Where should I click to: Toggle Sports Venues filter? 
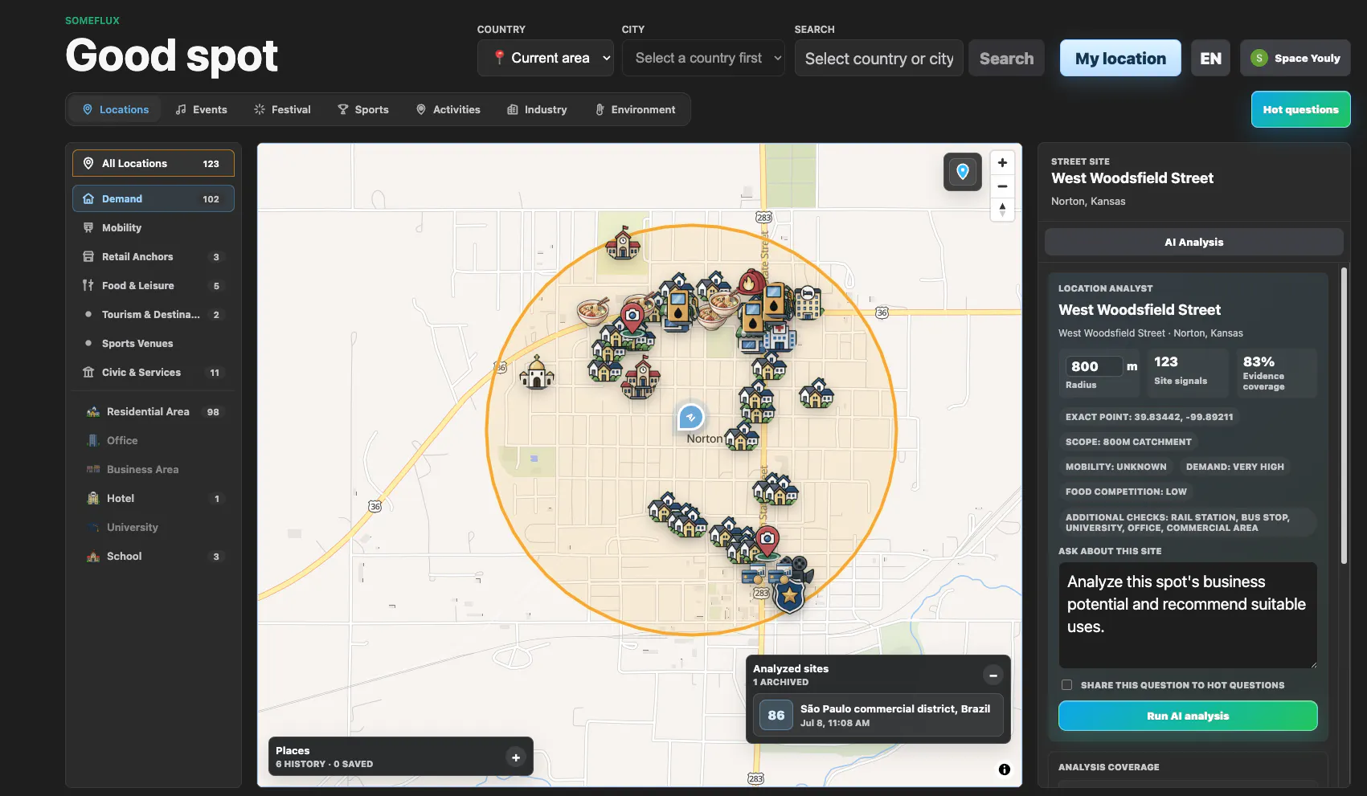pos(153,343)
